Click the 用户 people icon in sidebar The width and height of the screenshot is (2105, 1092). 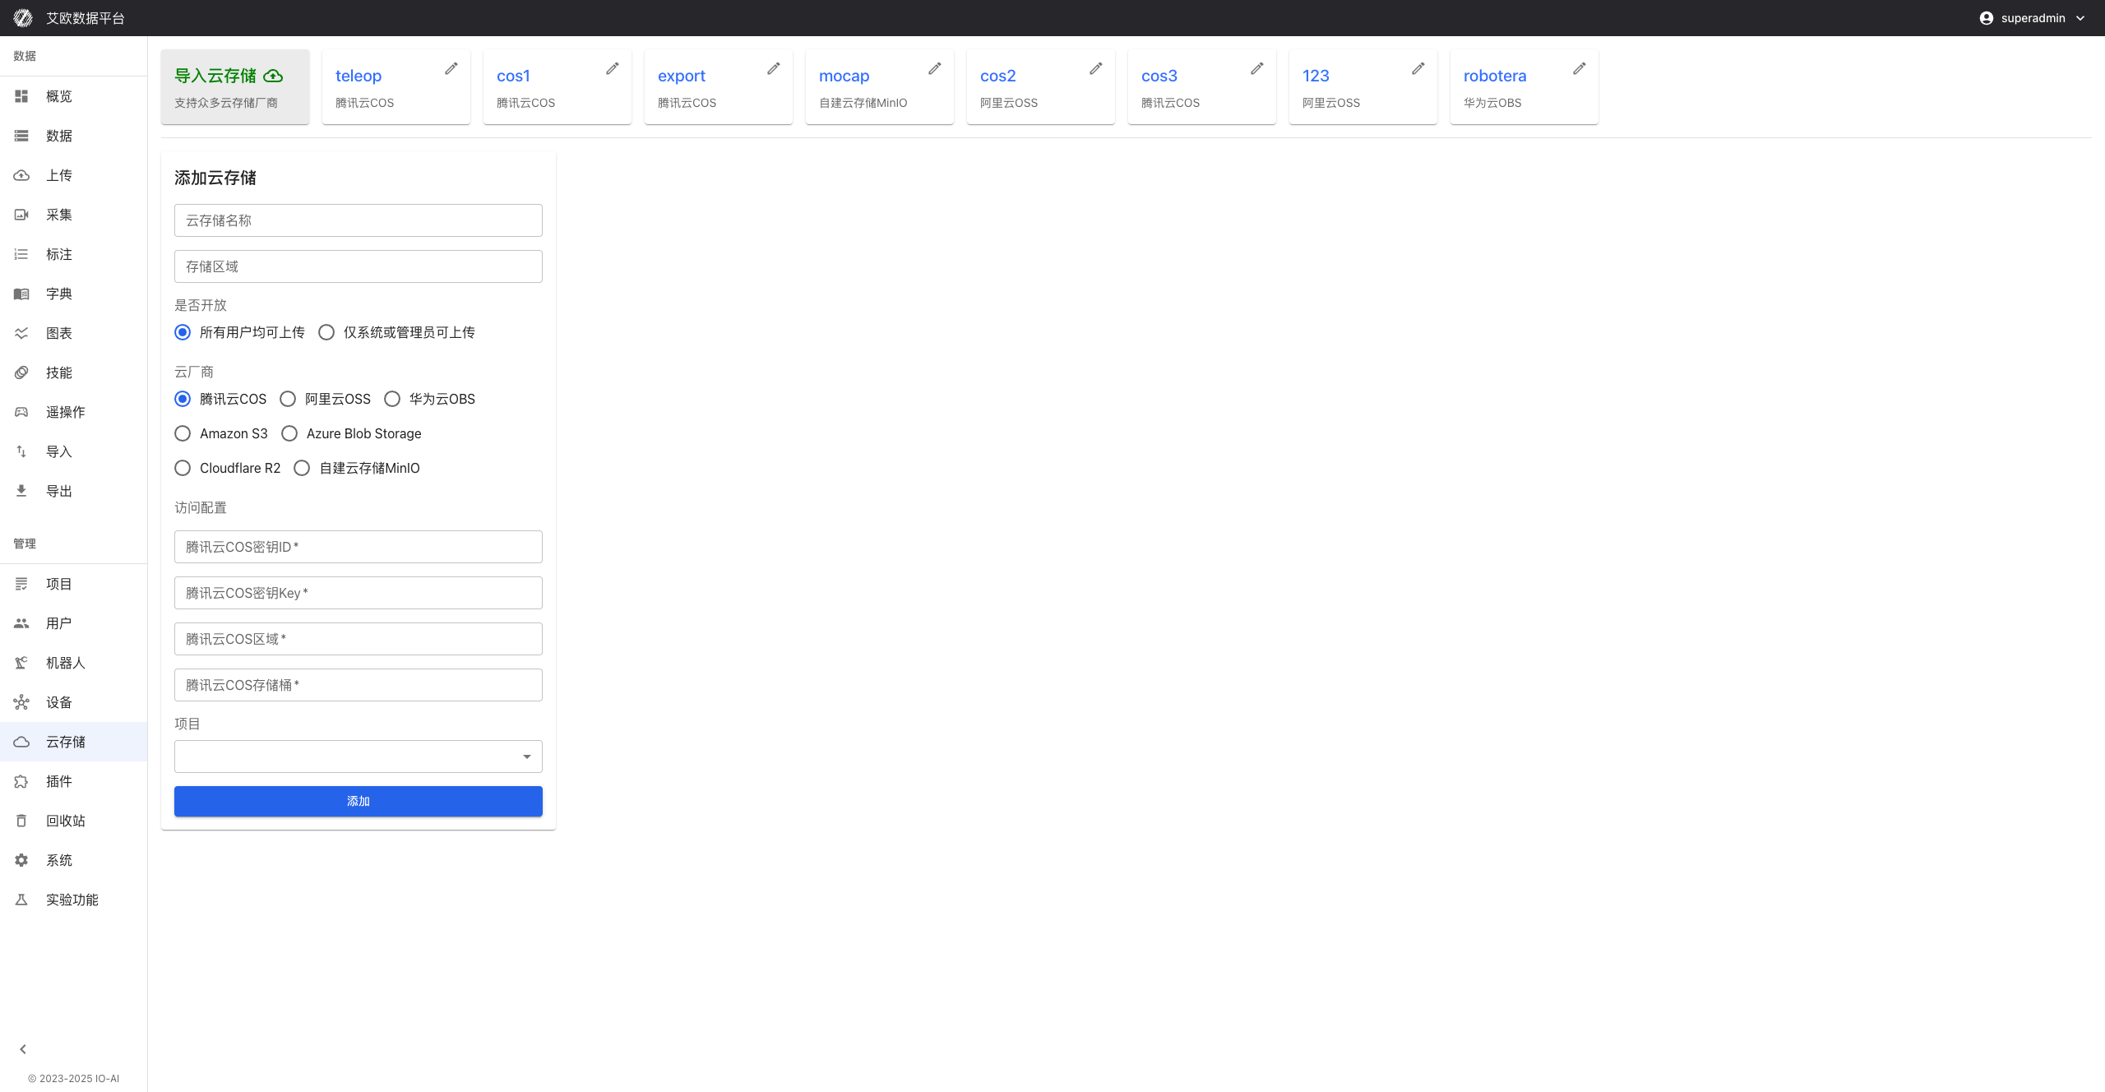click(x=21, y=623)
